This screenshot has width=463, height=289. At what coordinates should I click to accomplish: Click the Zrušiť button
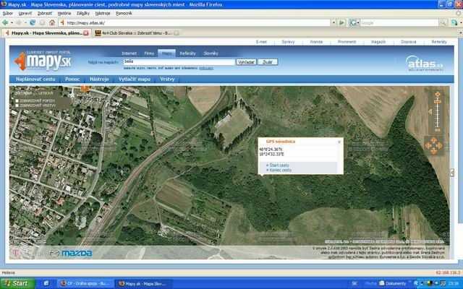coord(268,62)
